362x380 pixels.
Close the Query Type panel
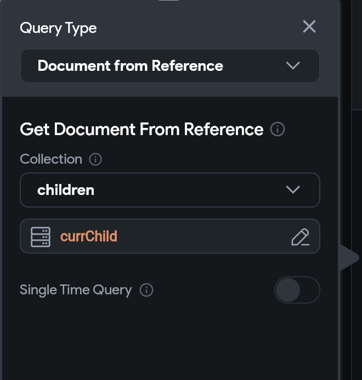coord(309,26)
